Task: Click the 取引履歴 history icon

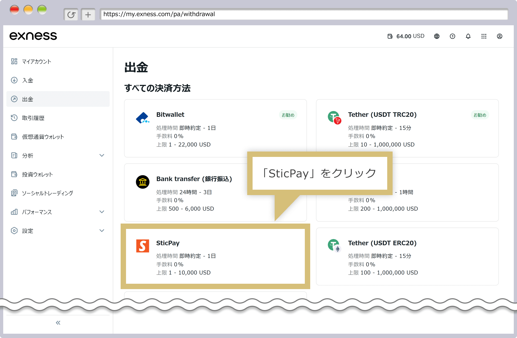Action: tap(14, 118)
